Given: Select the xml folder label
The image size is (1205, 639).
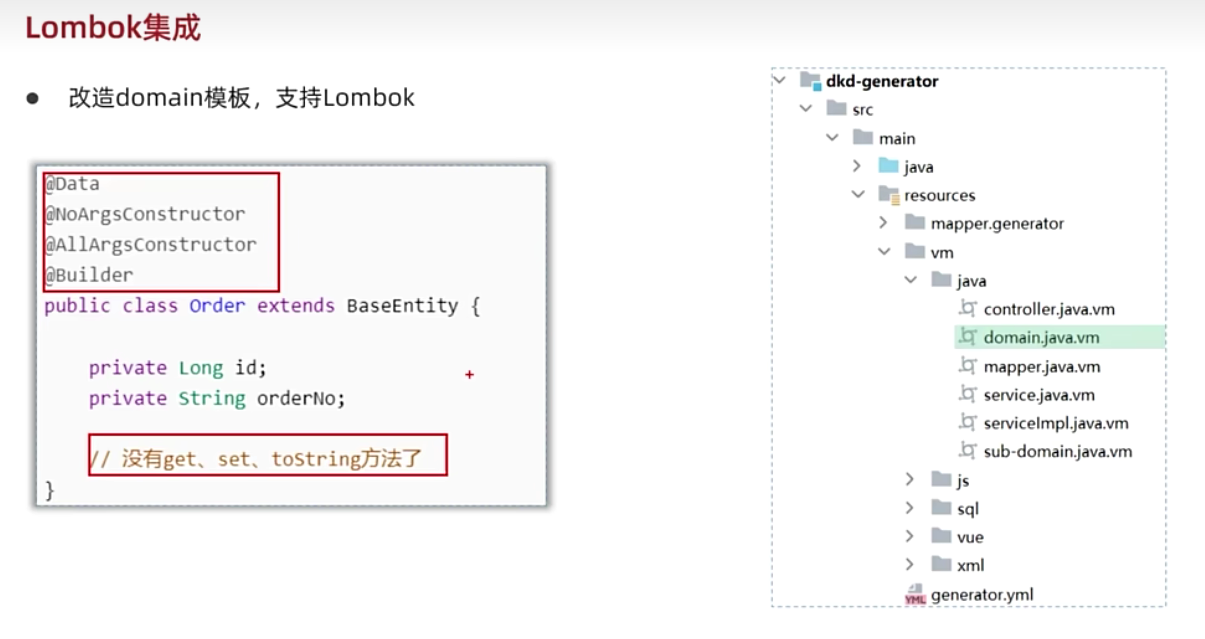Looking at the screenshot, I should (x=970, y=565).
